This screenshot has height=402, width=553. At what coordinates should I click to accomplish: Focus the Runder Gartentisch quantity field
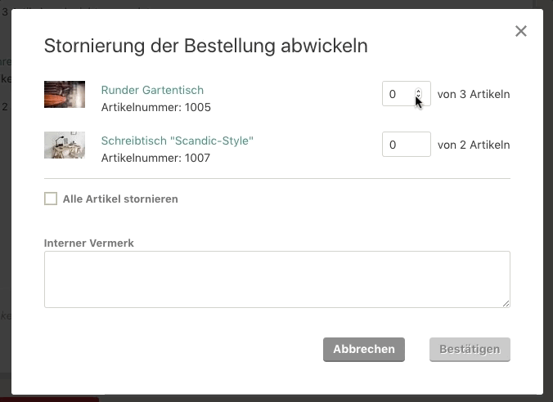398,94
